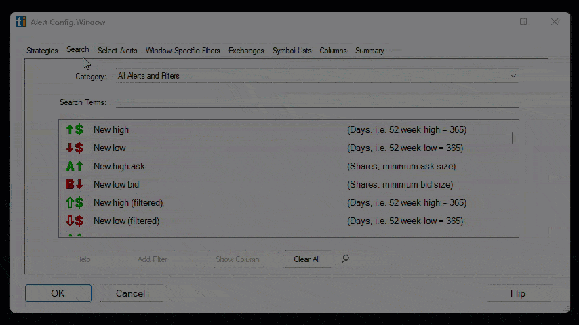
Task: Go to the Exchanges tab
Action: [x=246, y=51]
